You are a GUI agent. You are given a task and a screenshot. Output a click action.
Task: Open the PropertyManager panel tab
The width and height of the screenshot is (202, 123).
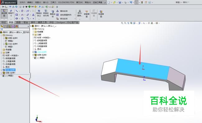pos(6,26)
